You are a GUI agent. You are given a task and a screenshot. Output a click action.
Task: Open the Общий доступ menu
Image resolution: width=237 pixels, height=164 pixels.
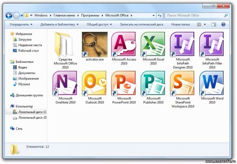coord(99,24)
